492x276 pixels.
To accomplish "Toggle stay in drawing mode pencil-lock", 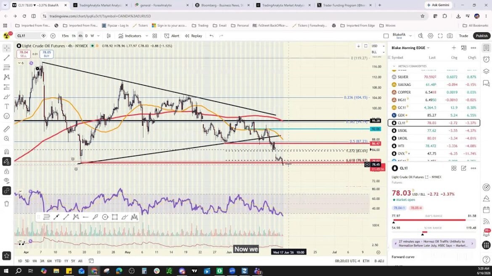I will coord(7,161).
